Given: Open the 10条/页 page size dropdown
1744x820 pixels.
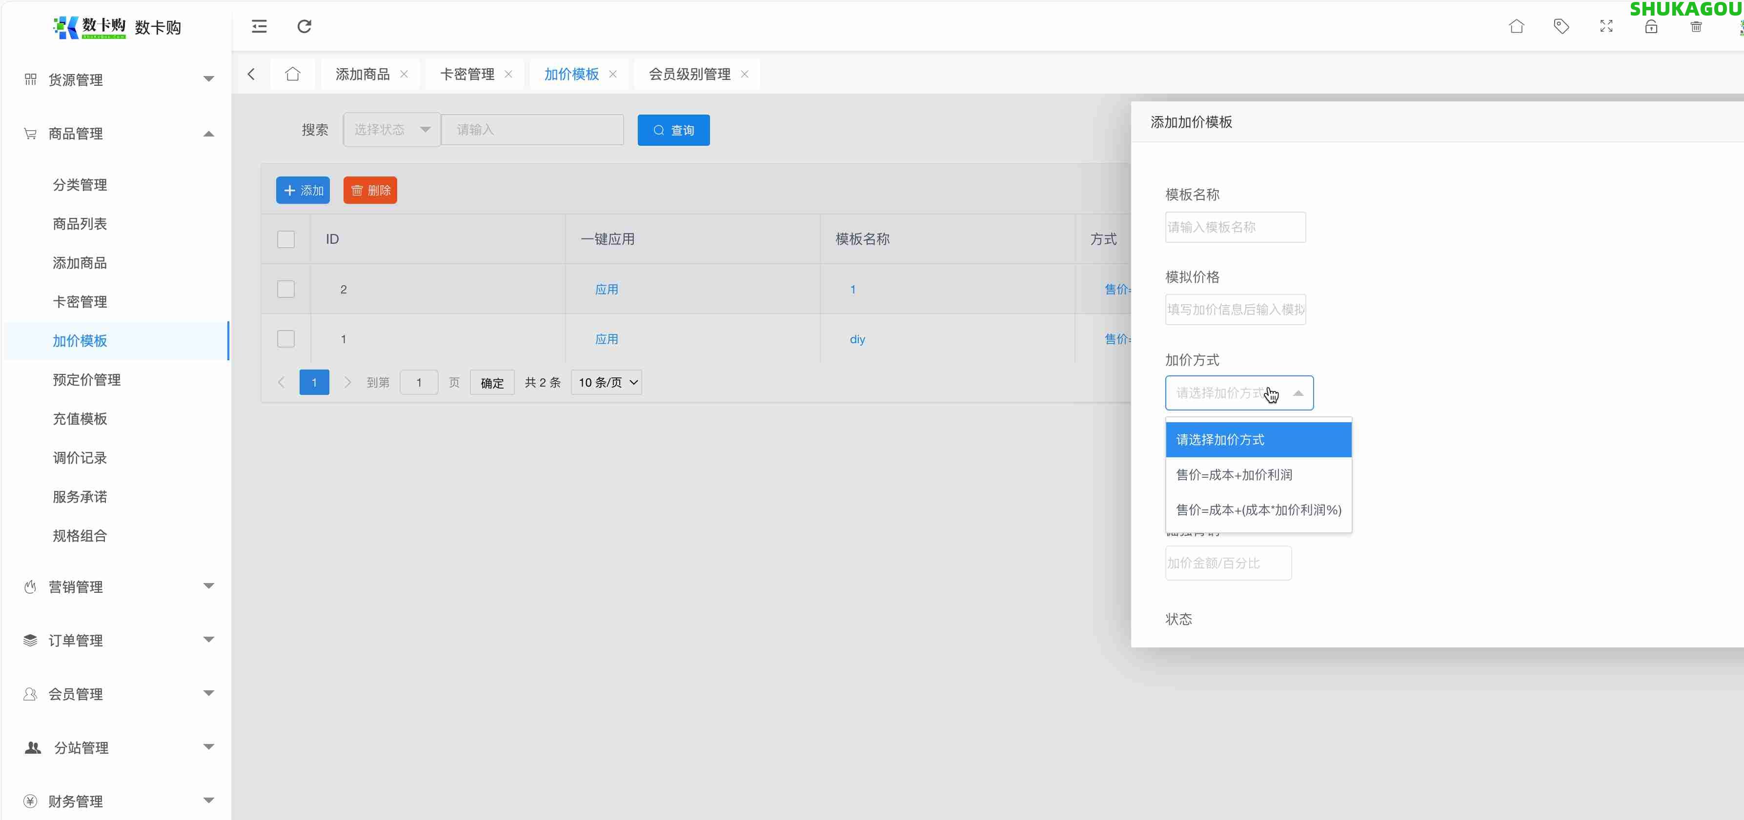Looking at the screenshot, I should click(x=606, y=382).
